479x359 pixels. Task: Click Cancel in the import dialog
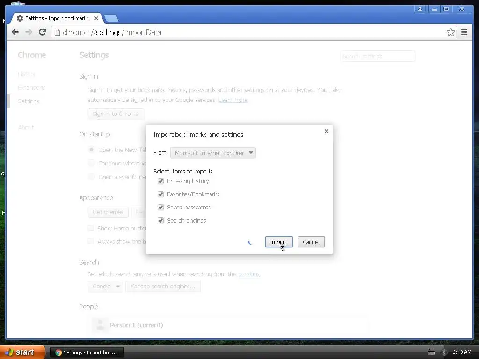tap(311, 242)
